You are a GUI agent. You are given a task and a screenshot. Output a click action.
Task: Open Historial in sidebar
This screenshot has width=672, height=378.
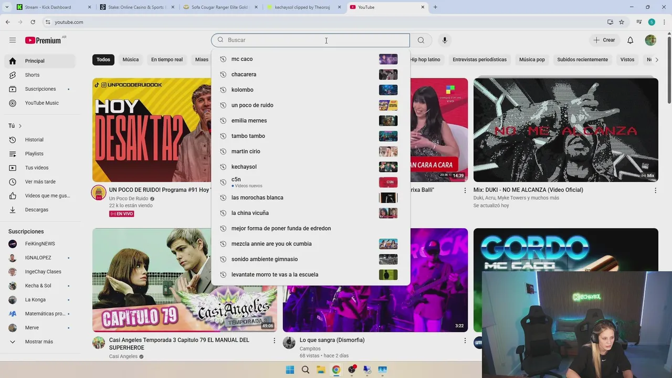tap(40, 140)
